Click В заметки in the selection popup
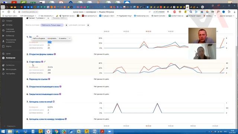 (62, 38)
